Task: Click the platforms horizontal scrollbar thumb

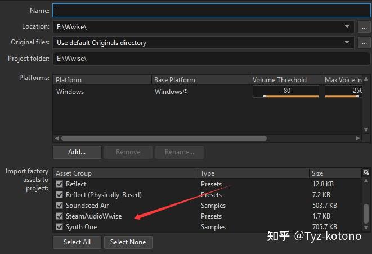Action: pos(164,138)
